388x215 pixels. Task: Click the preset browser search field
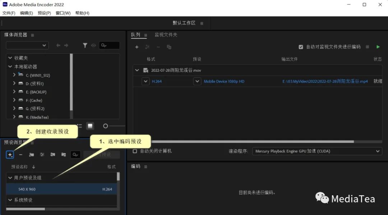pyautogui.click(x=75, y=155)
